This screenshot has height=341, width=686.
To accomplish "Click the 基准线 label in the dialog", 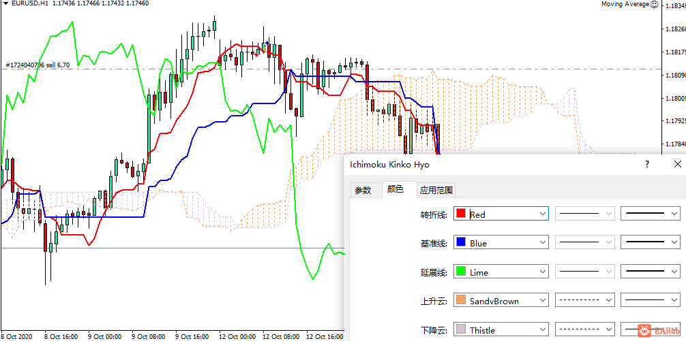I will click(x=434, y=243).
